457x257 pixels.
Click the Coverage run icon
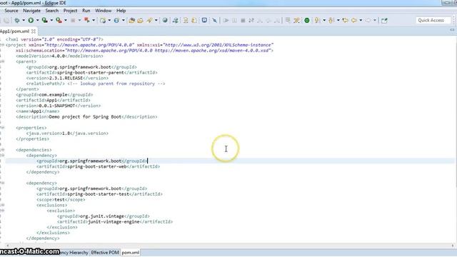[44, 21]
